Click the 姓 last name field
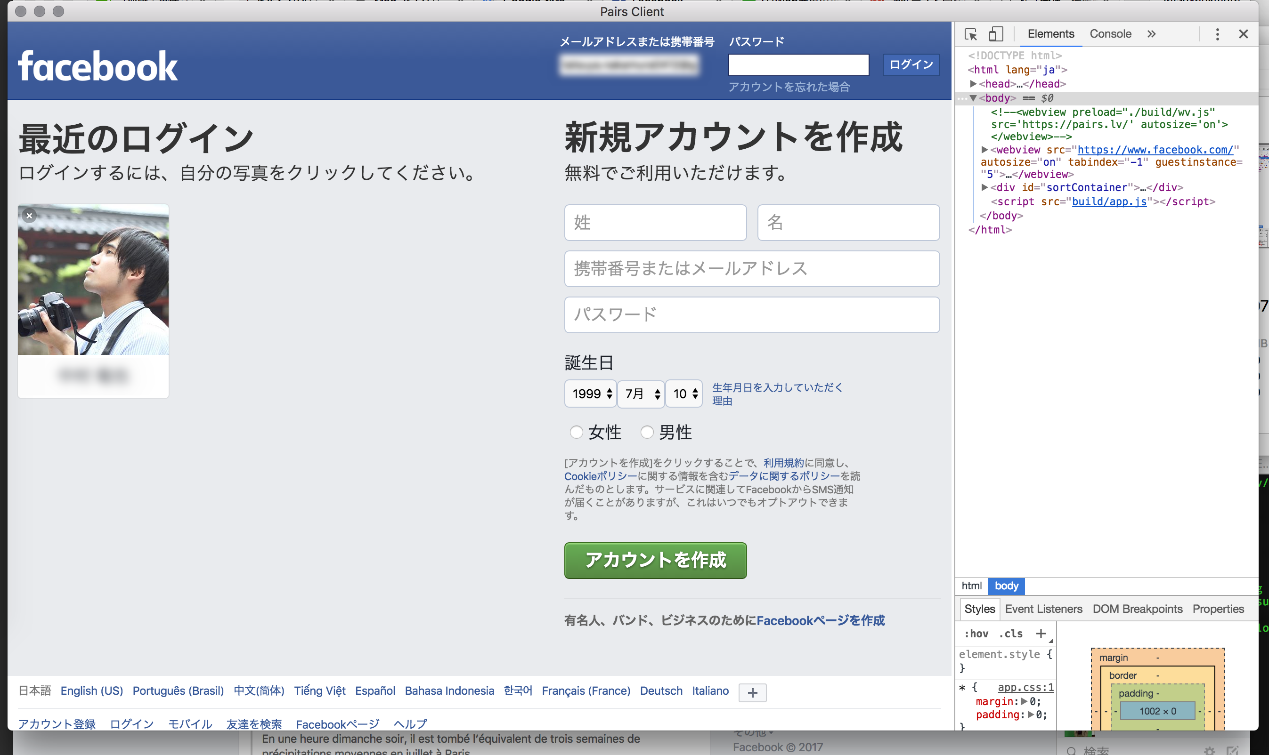The height and width of the screenshot is (755, 1269). tap(655, 222)
